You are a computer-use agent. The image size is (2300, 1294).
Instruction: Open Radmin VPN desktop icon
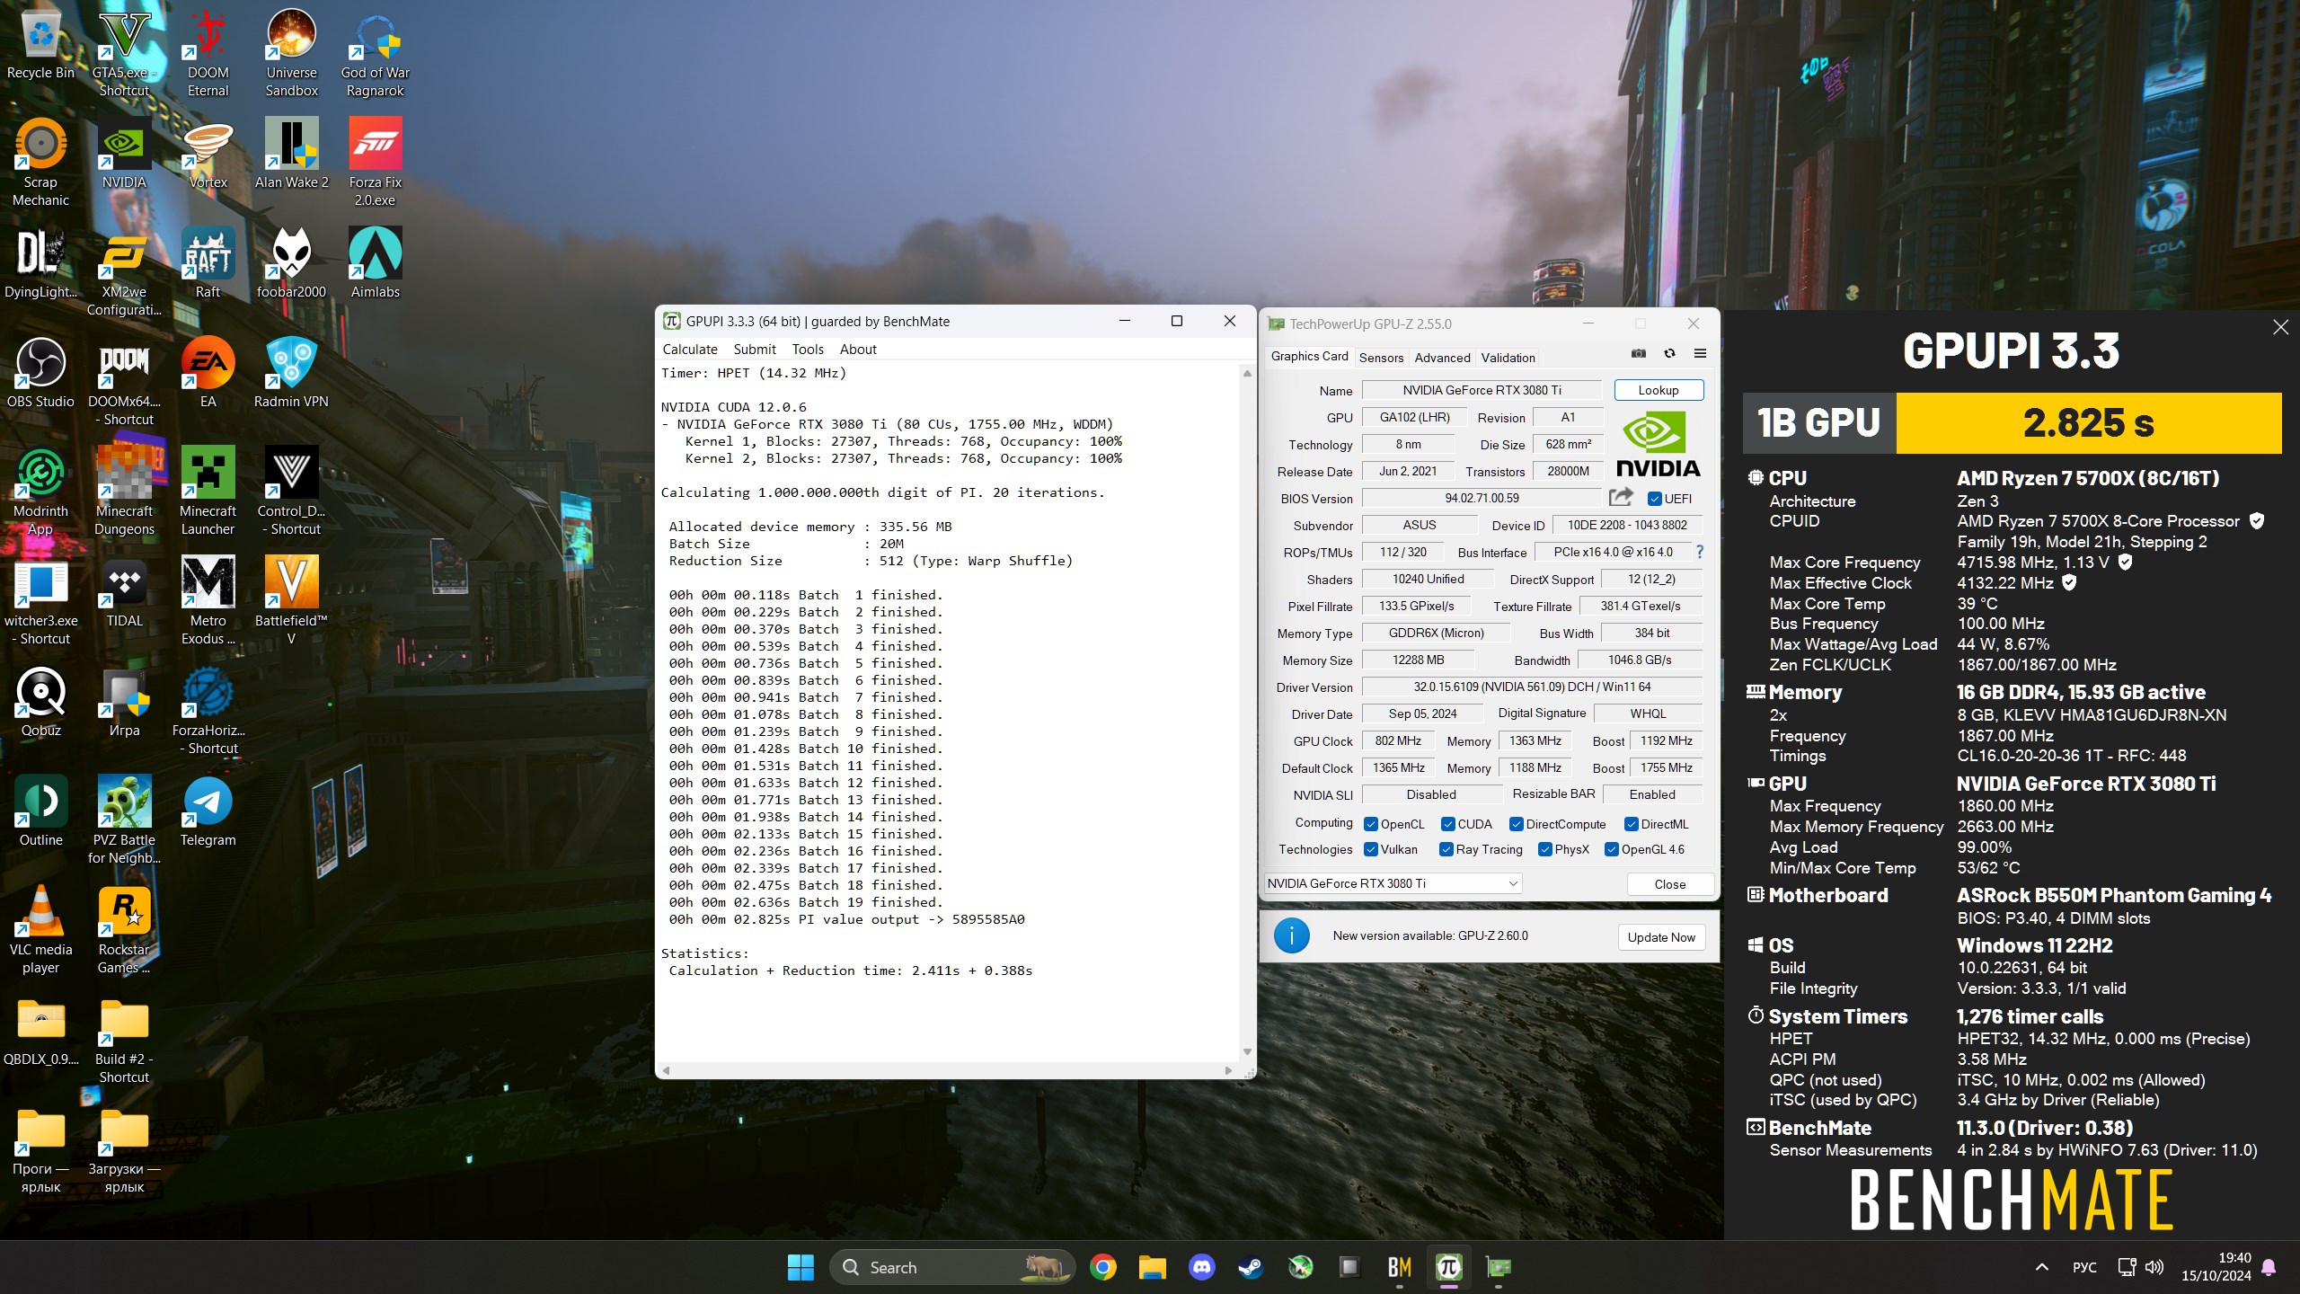click(291, 372)
